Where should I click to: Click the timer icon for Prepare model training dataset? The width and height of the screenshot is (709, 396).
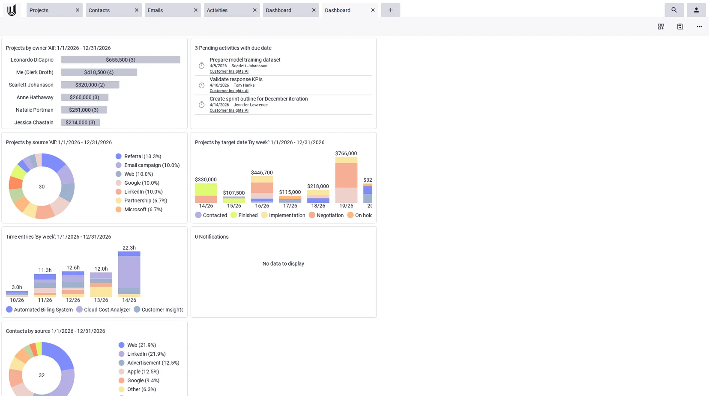click(x=201, y=65)
